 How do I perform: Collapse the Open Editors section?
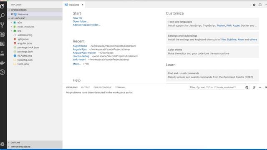(x=35, y=10)
